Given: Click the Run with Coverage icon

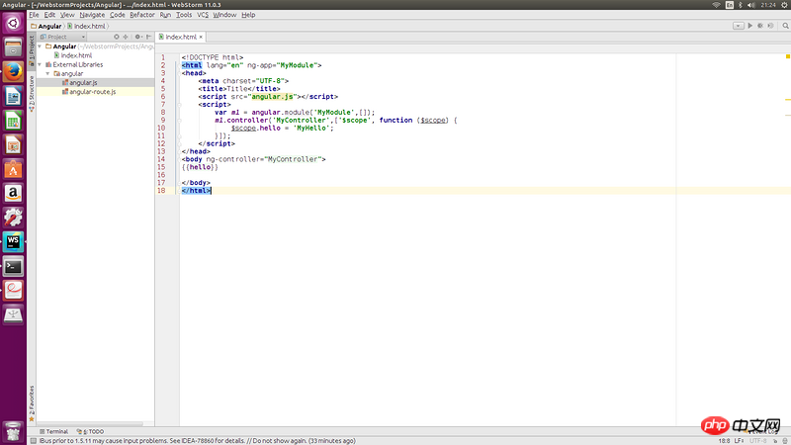Looking at the screenshot, I should [770, 26].
